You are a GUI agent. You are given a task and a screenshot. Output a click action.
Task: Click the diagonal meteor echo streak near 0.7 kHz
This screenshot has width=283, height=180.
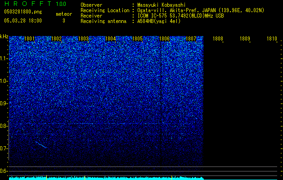pyautogui.click(x=41, y=145)
